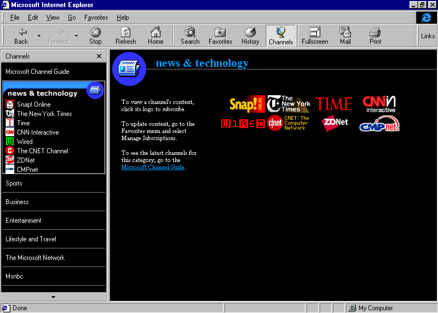Screen dimensions: 438x313
Task: Refresh the current page
Action: [x=126, y=36]
